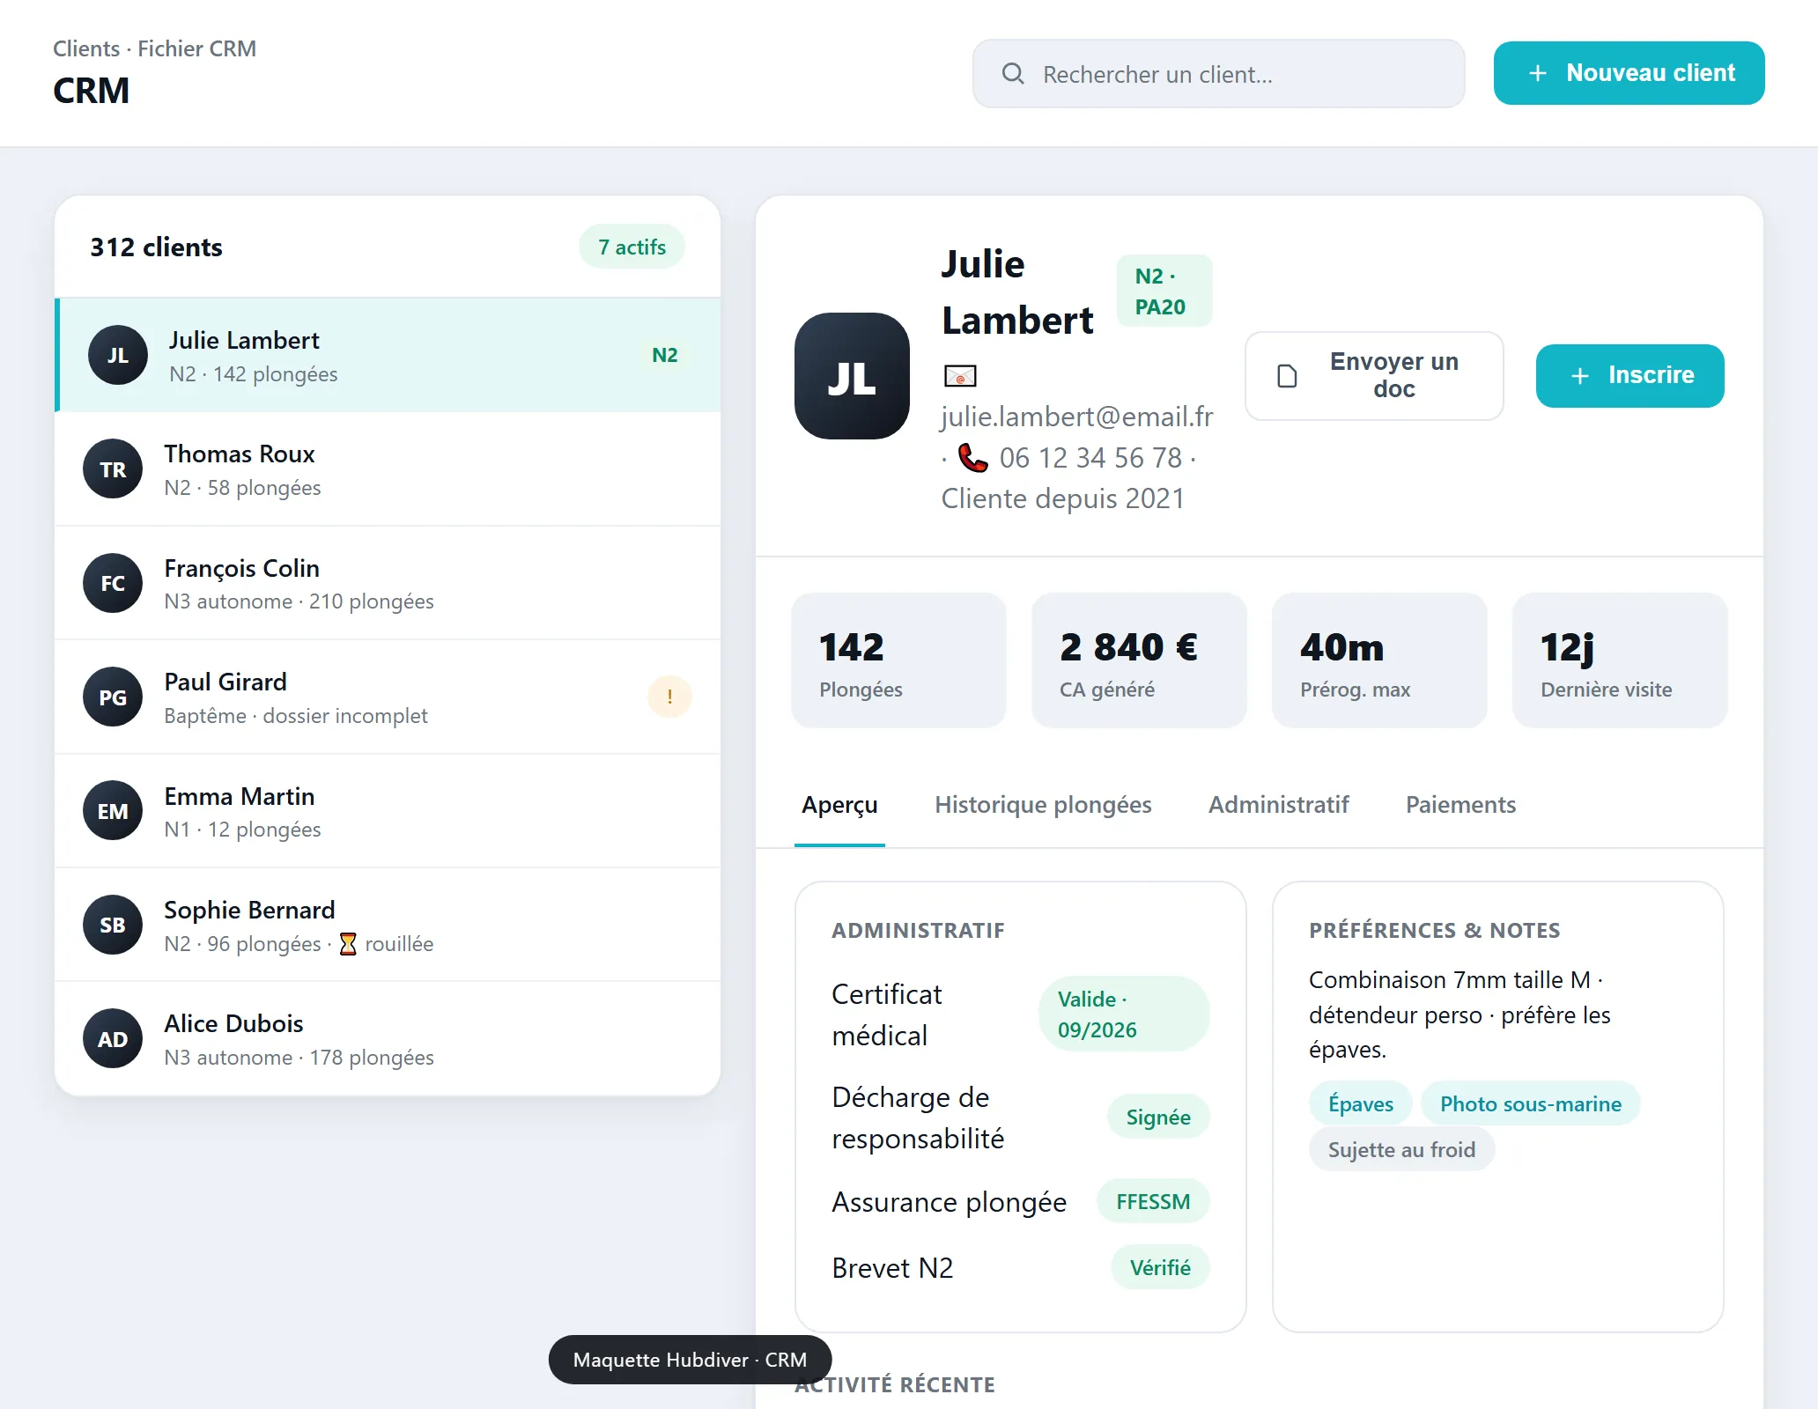The image size is (1818, 1409).
Task: Click the red phone icon
Action: (972, 458)
